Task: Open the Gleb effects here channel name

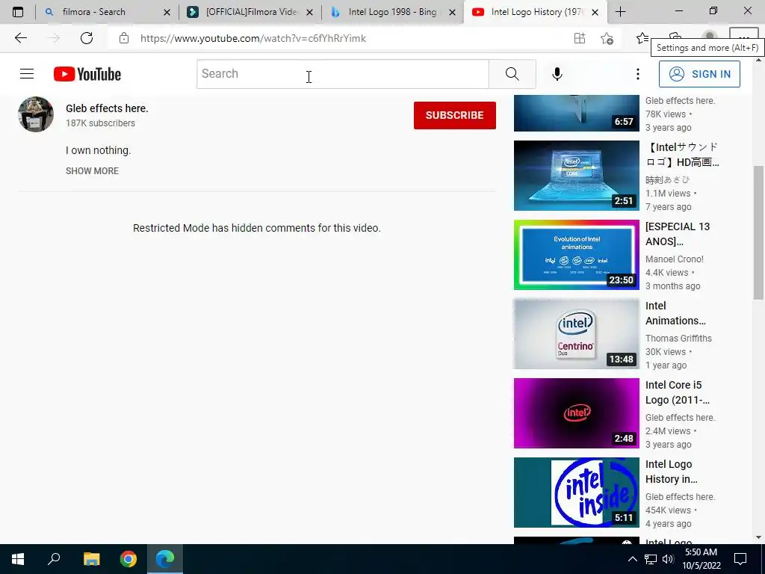Action: point(107,108)
